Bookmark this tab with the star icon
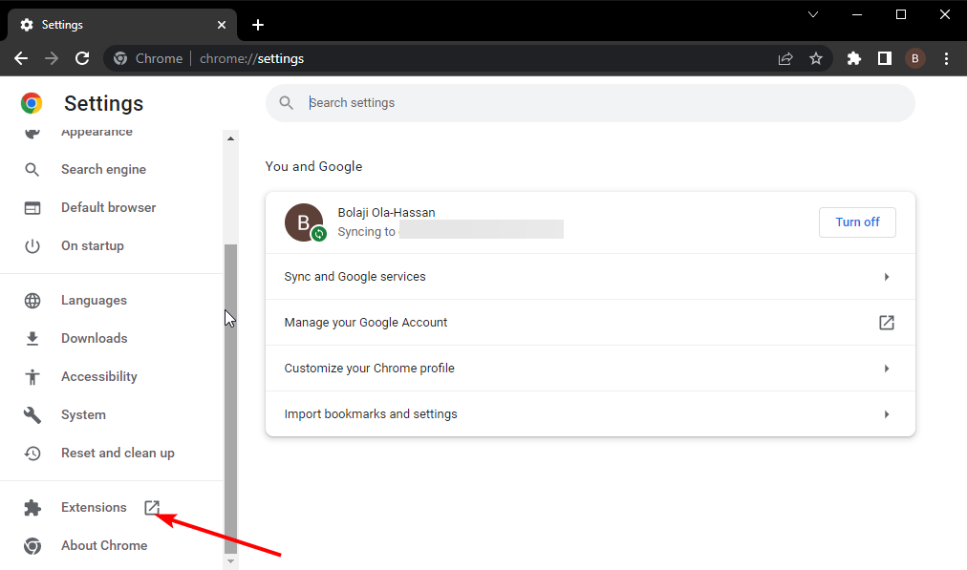Image resolution: width=967 pixels, height=570 pixels. pos(816,58)
